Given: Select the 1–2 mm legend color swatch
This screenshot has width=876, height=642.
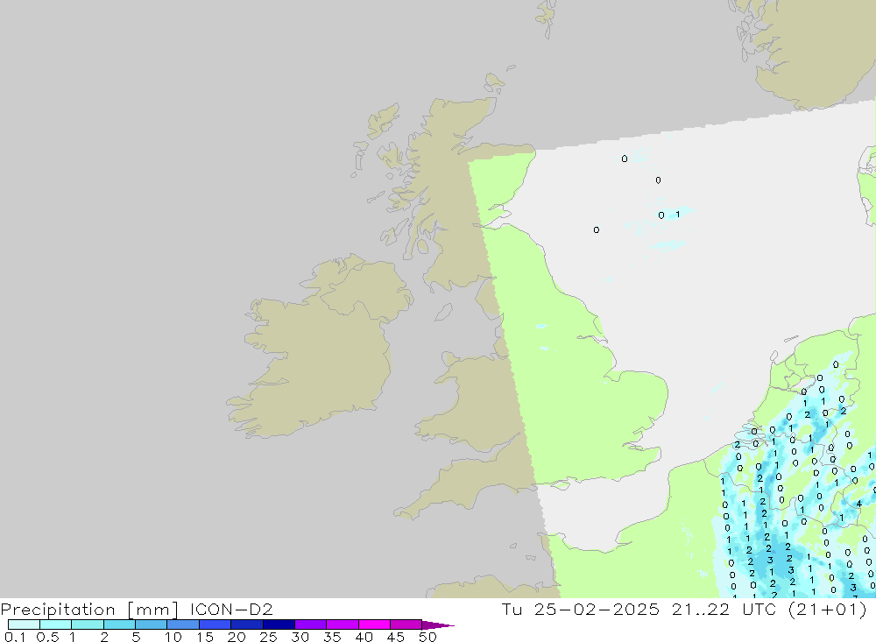Looking at the screenshot, I should pyautogui.click(x=87, y=624).
